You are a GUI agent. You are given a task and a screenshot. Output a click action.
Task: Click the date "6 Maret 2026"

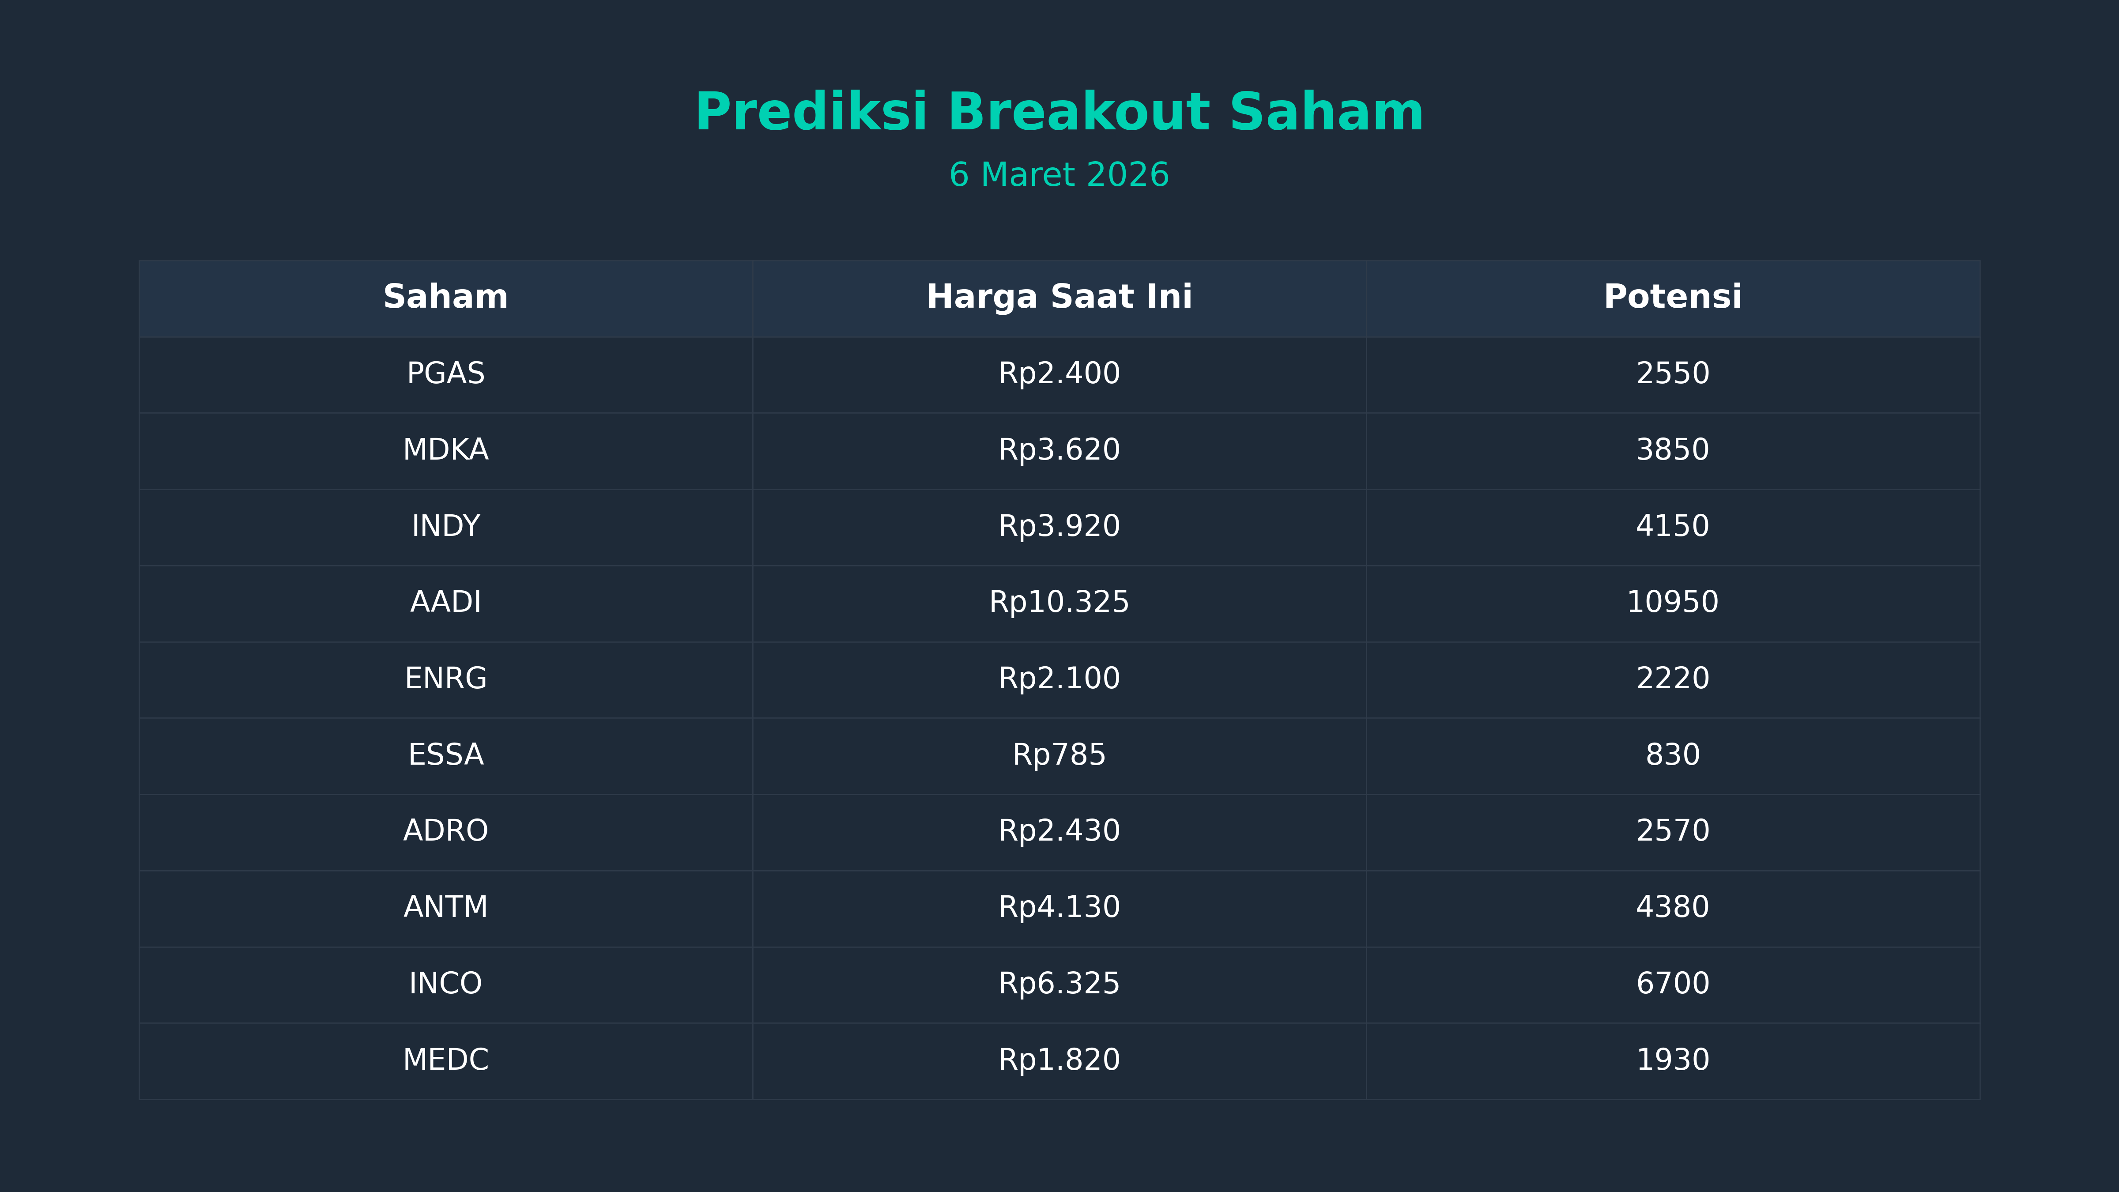point(1059,175)
